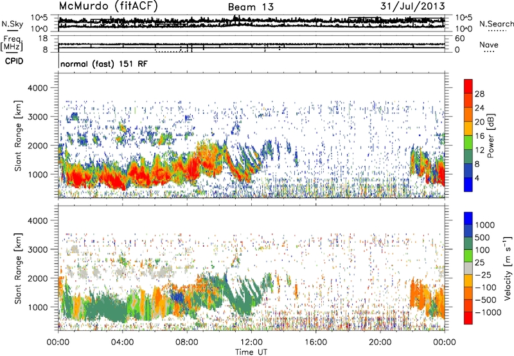Viewport: 514px width, 356px height.
Task: Select the Freq. [MHz] axis label
Action: (12, 43)
